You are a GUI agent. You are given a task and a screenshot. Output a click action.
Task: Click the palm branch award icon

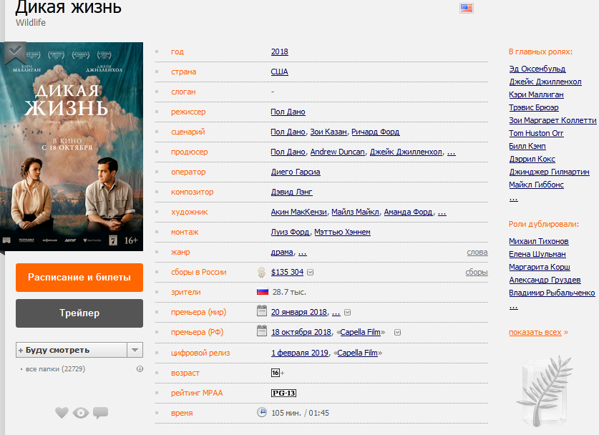point(545,391)
